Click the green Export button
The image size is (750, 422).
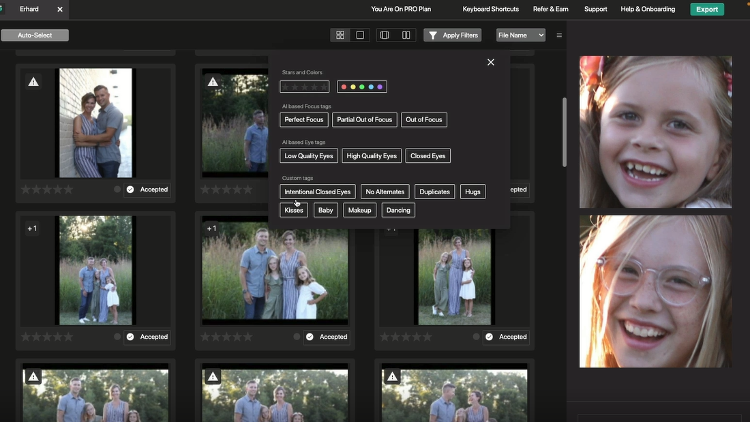coord(707,9)
